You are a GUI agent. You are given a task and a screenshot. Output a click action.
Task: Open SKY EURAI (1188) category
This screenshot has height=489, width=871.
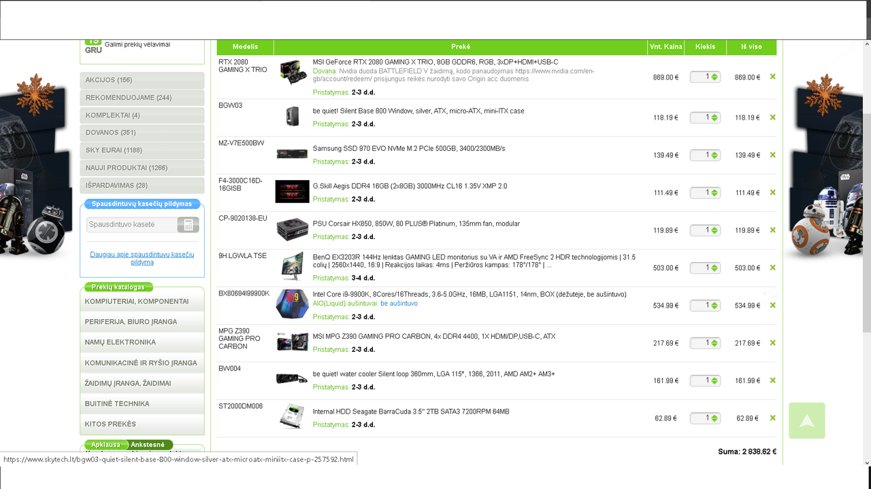[142, 151]
